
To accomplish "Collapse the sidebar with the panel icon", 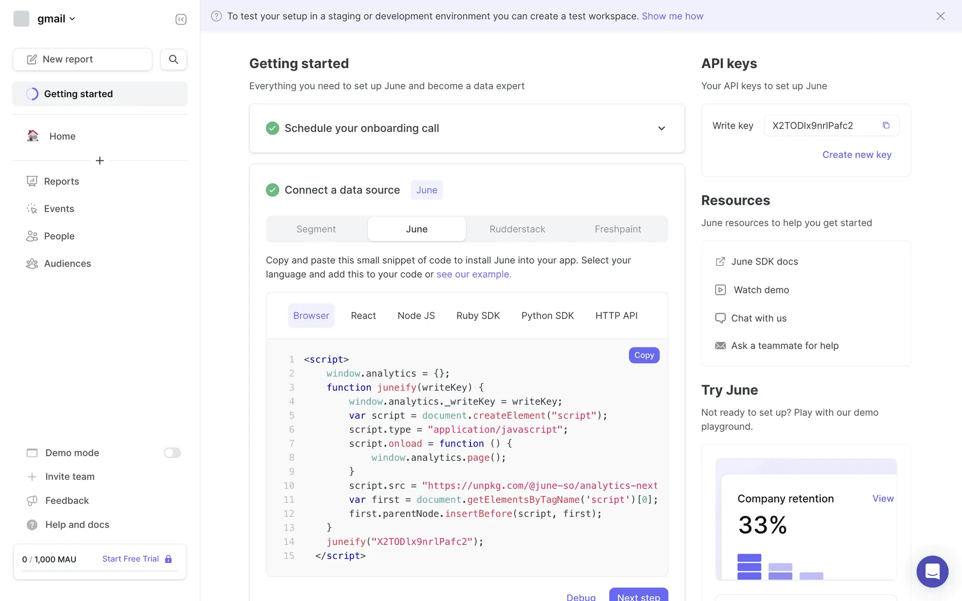I will click(181, 19).
